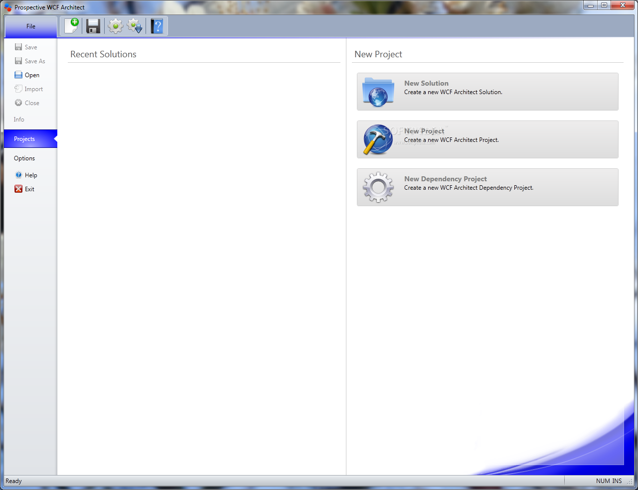Screen dimensions: 638x490
Task: Open the blue question-mark help book in the toolbar
Action: pos(157,26)
